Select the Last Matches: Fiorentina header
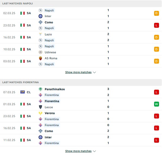 click(81, 82)
